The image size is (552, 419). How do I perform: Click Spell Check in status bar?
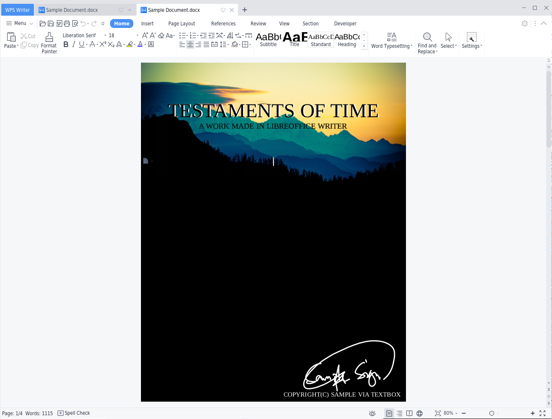[74, 413]
